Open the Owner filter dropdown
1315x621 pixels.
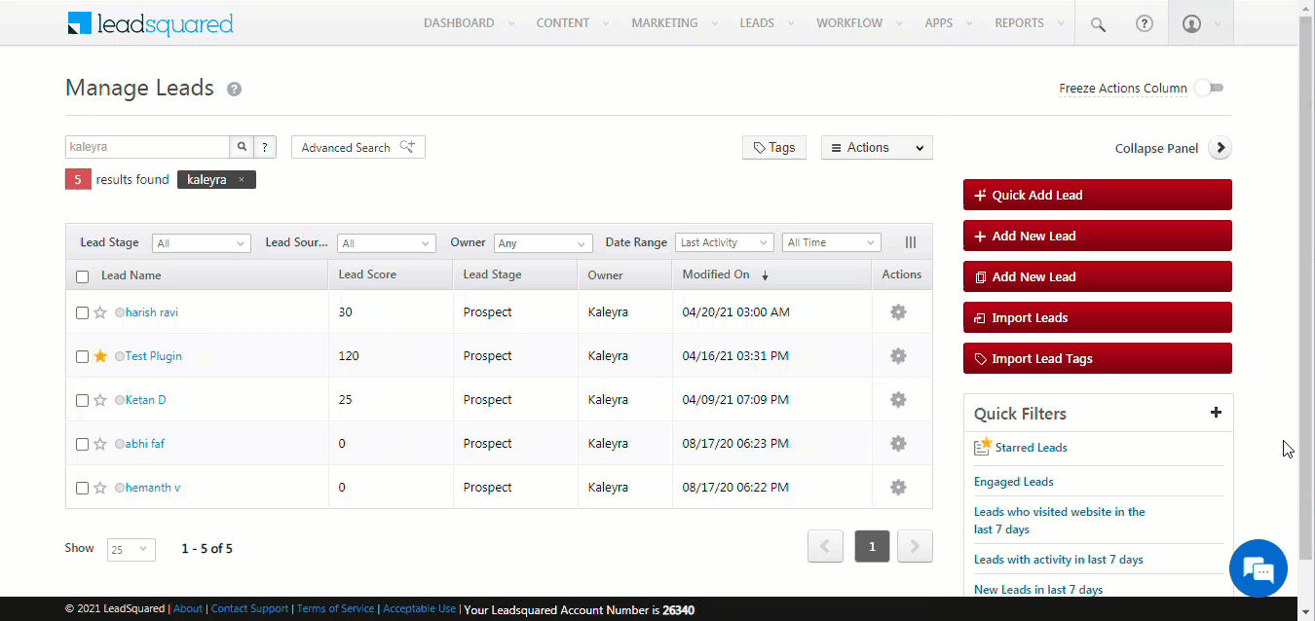tap(543, 243)
